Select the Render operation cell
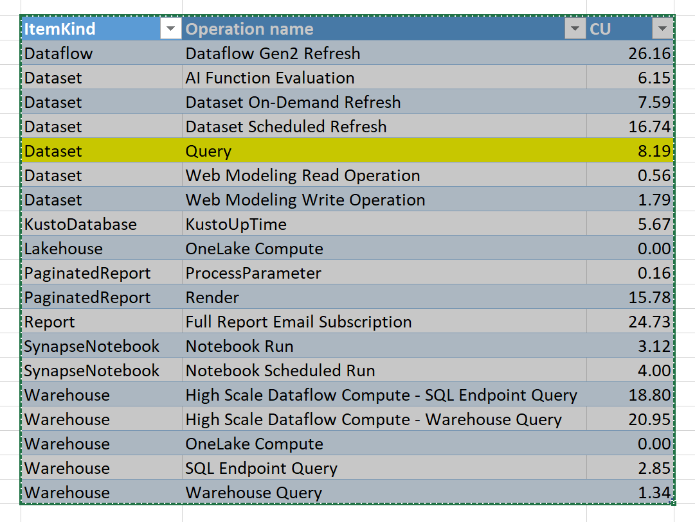 coord(212,297)
